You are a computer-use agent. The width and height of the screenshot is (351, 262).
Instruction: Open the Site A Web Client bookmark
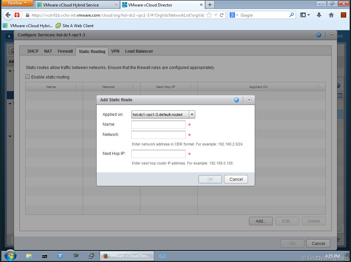pos(75,26)
